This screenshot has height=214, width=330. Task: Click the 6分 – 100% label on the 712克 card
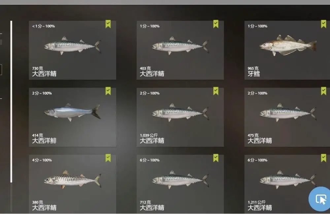click(x=149, y=160)
